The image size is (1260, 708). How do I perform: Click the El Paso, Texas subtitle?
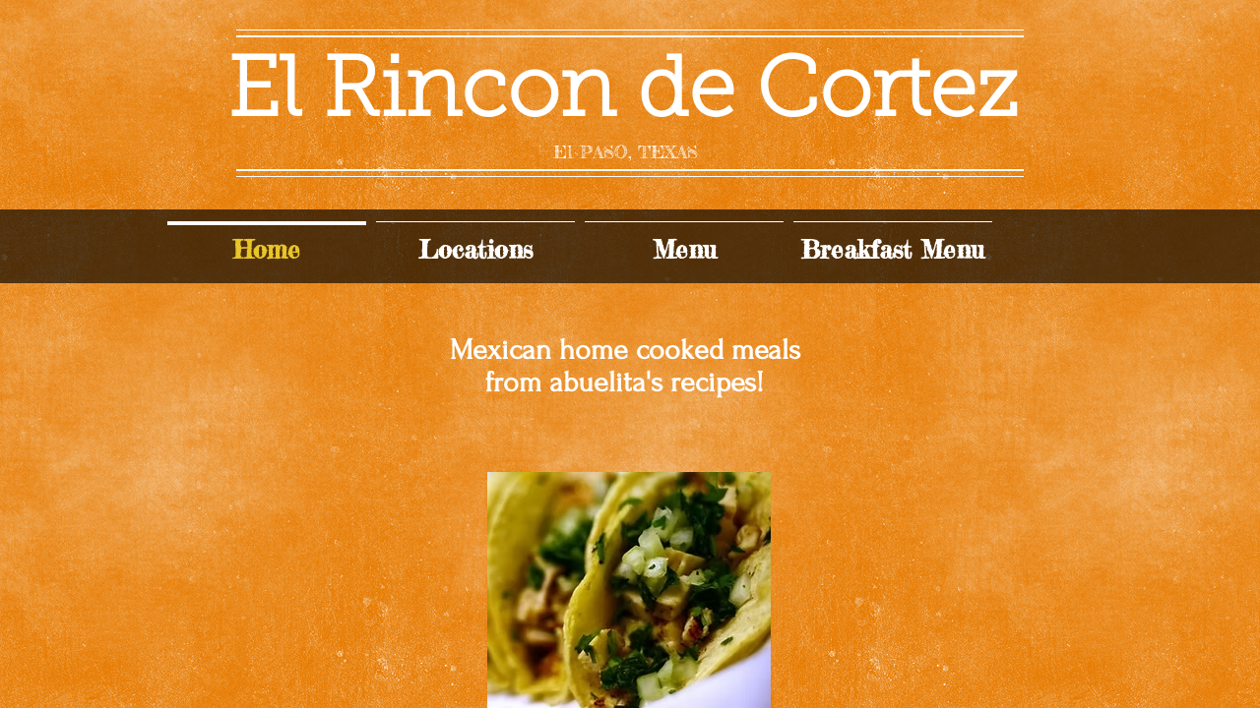(625, 152)
